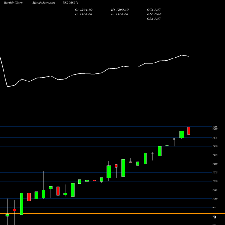The image size is (225, 225).
Task: Click the 1050 price axis label
Action: (215, 181)
